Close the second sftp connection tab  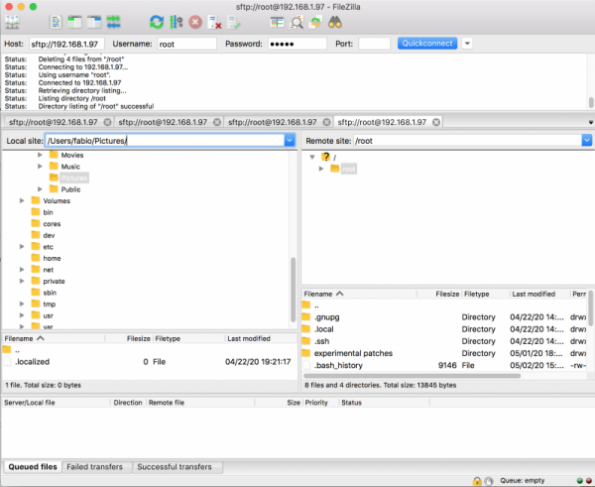pos(217,122)
